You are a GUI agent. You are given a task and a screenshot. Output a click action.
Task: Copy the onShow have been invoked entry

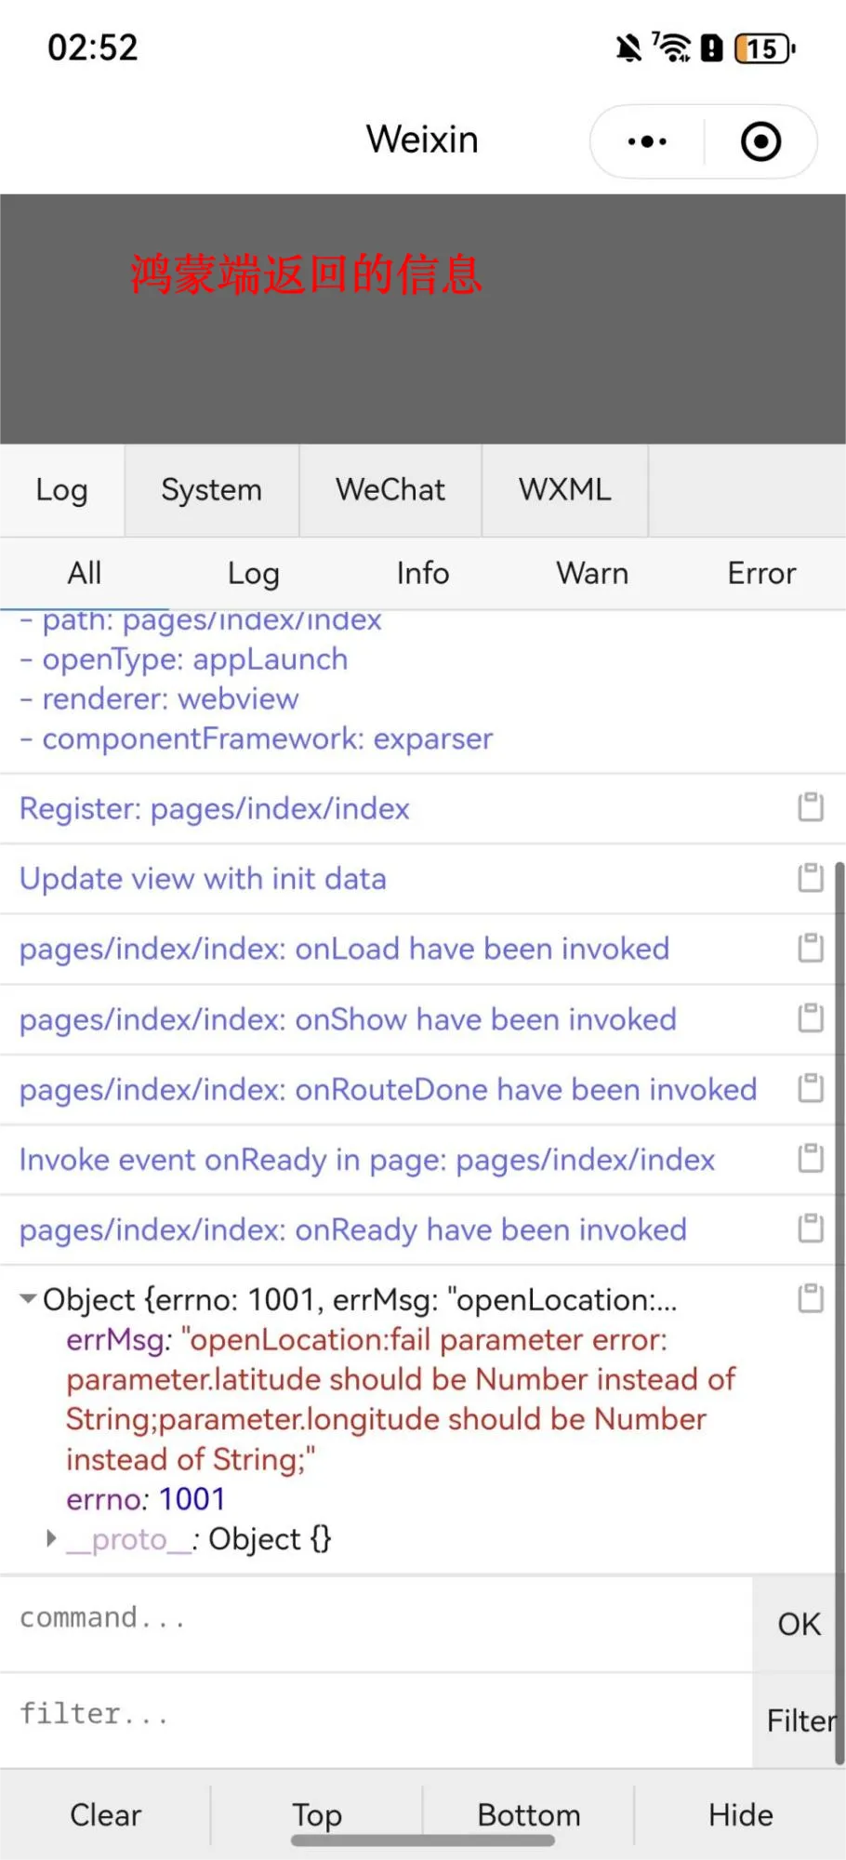[x=811, y=1018]
